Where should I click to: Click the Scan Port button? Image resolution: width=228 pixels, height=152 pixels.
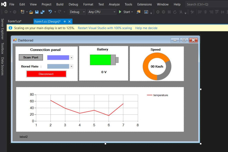(x=31, y=57)
